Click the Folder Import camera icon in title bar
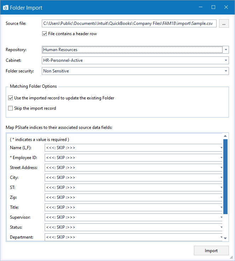235x261 pixels. point(6,8)
